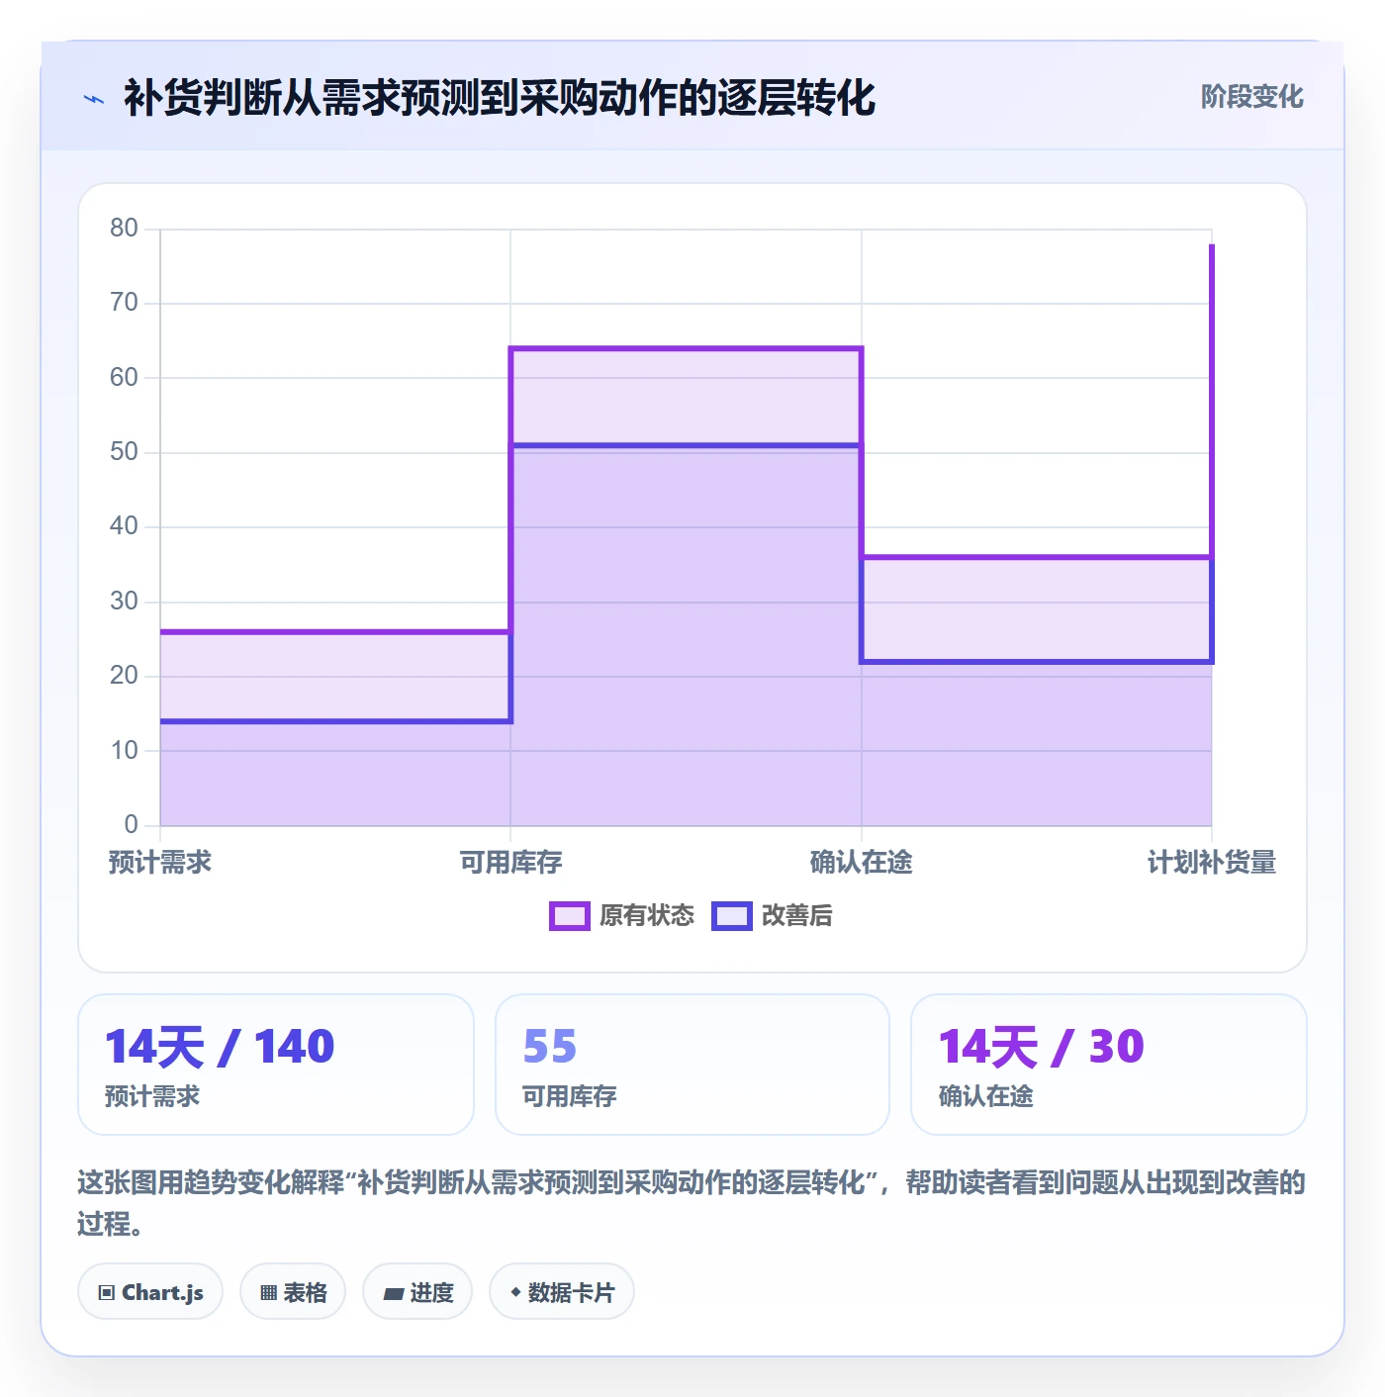The width and height of the screenshot is (1385, 1397).
Task: Select the Chart.js tag
Action: pos(150,1292)
